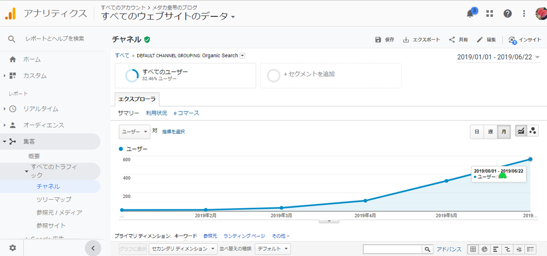The height and width of the screenshot is (256, 547).
Task: Select the performance bar view icon
Action: pos(495,249)
